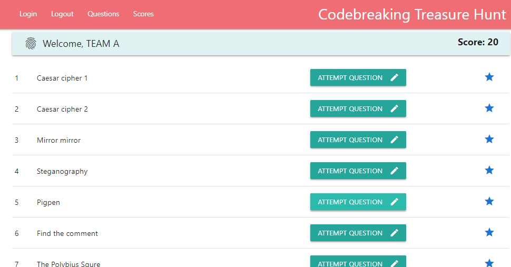This screenshot has height=267, width=511.
Task: Click the Find the comment title
Action: click(67, 233)
